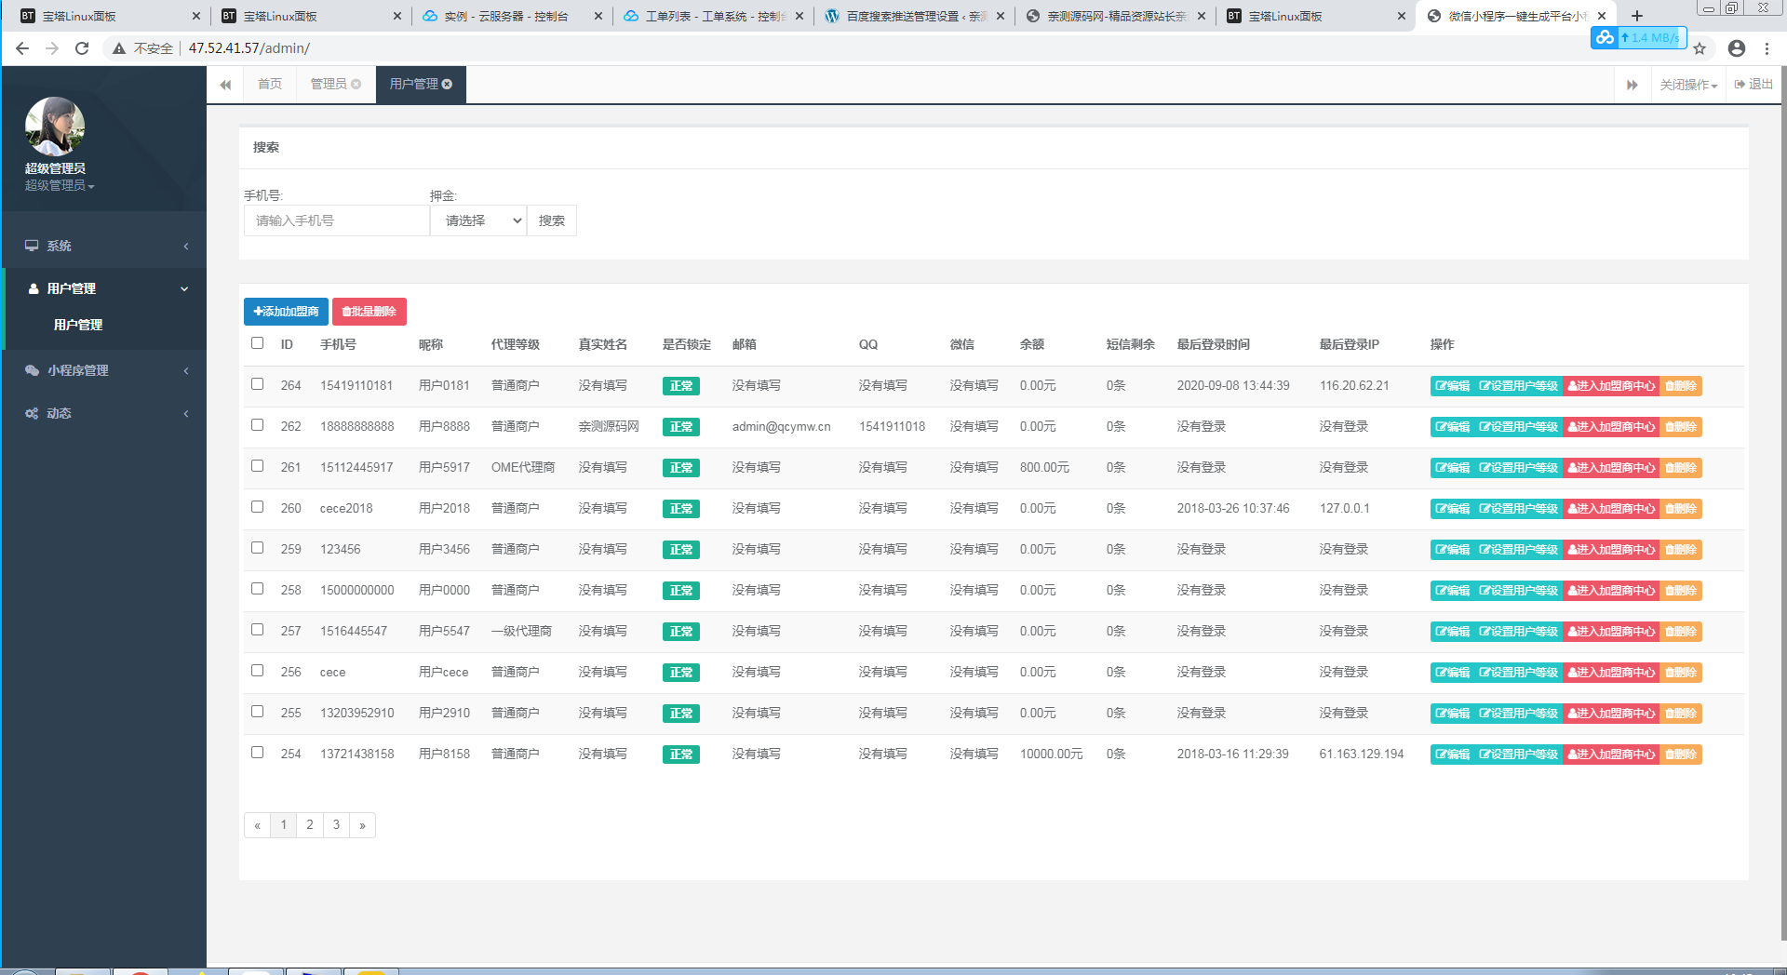Click the 小程序管理 chat icon in the sidebar

coord(32,370)
